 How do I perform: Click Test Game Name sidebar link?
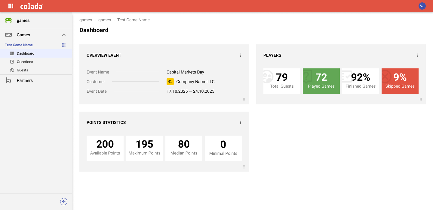pos(19,45)
